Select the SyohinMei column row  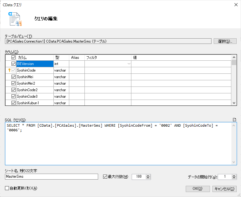coord(118,77)
